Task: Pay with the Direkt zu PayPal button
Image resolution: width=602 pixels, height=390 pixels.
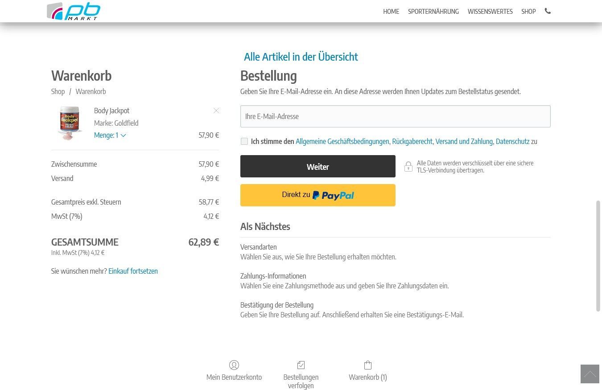Action: pos(317,195)
